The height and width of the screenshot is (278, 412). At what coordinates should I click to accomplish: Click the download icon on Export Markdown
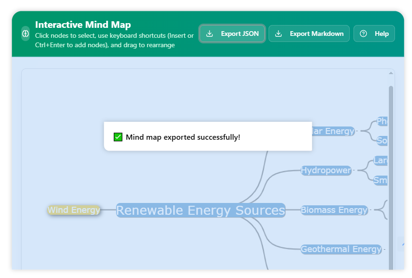[x=278, y=34]
